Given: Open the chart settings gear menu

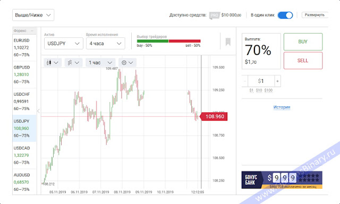Looking at the screenshot, I should pyautogui.click(x=127, y=63).
